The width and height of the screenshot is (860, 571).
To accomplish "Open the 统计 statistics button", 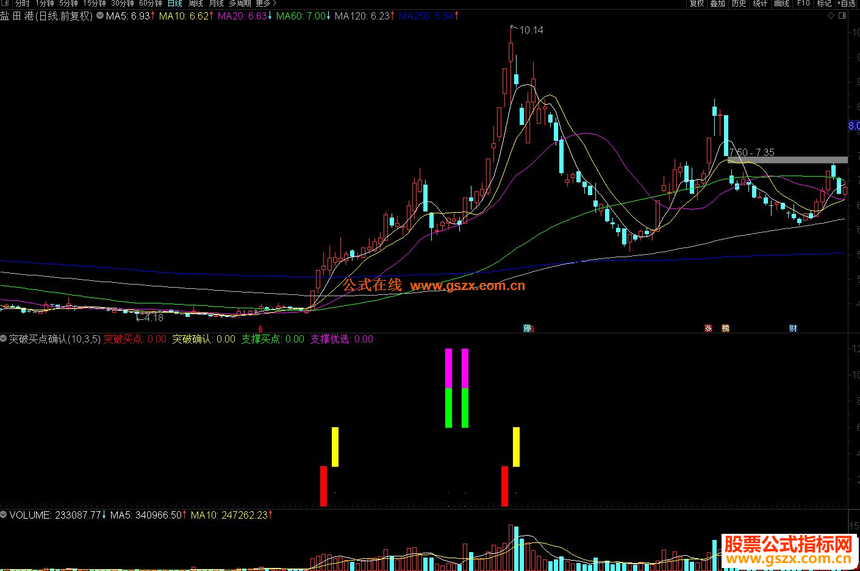I will pyautogui.click(x=760, y=4).
